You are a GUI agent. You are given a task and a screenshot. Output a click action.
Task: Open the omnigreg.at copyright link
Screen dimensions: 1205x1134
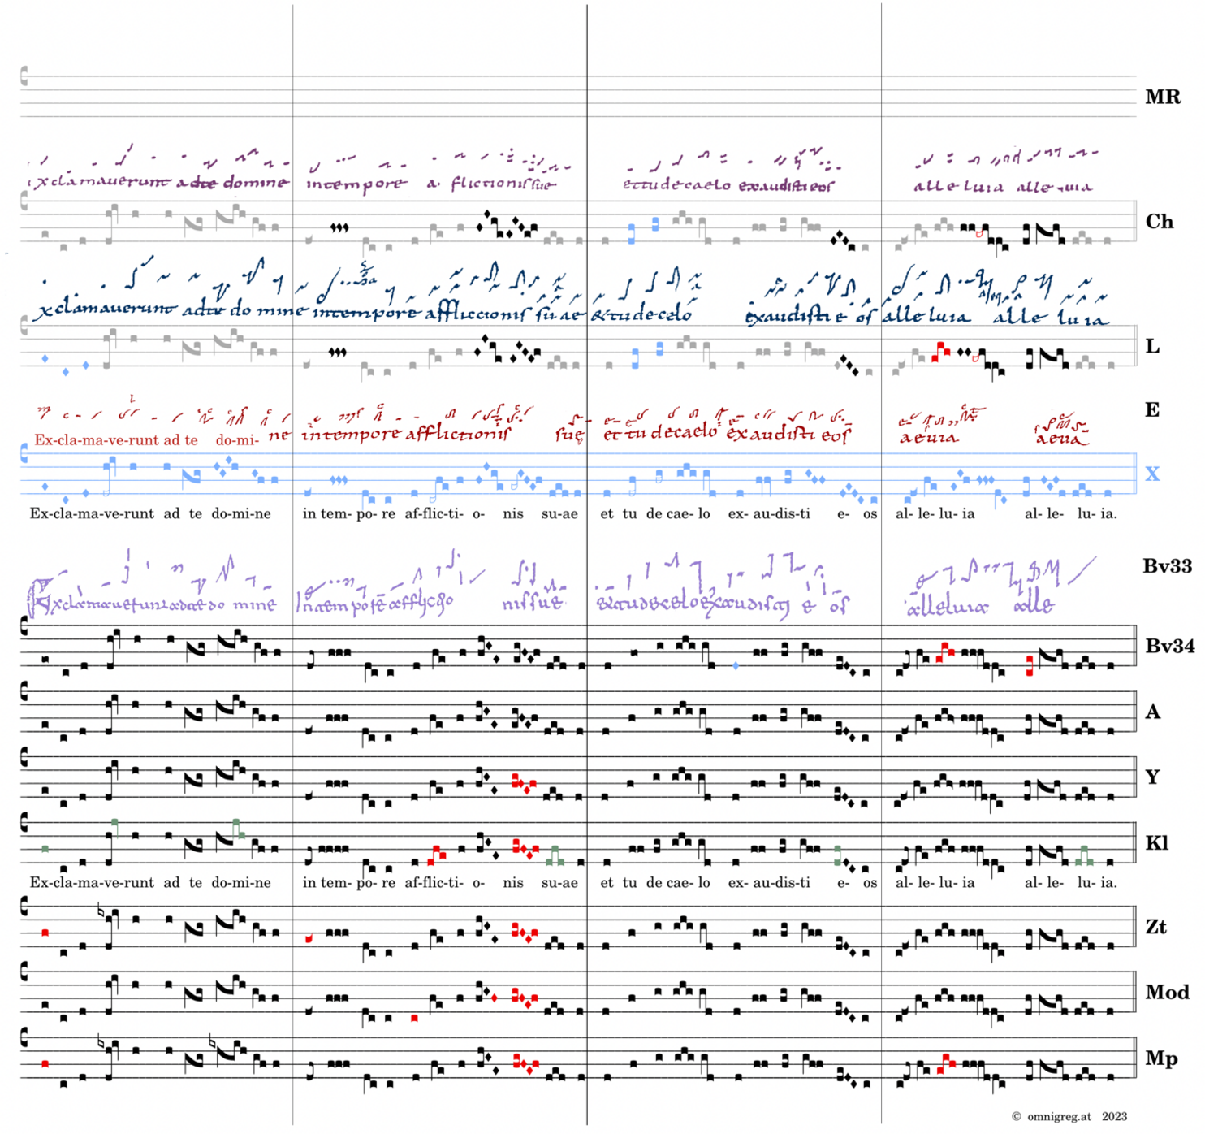click(x=1069, y=1117)
